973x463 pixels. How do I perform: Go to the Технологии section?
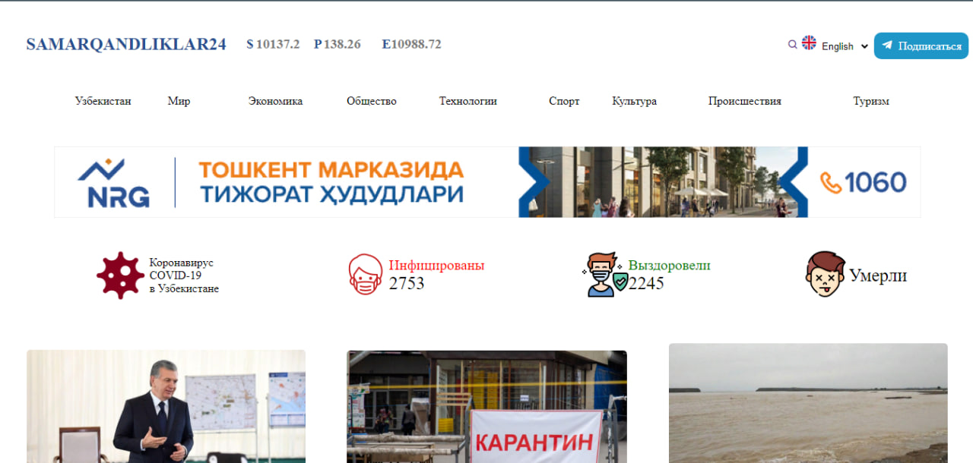click(468, 101)
